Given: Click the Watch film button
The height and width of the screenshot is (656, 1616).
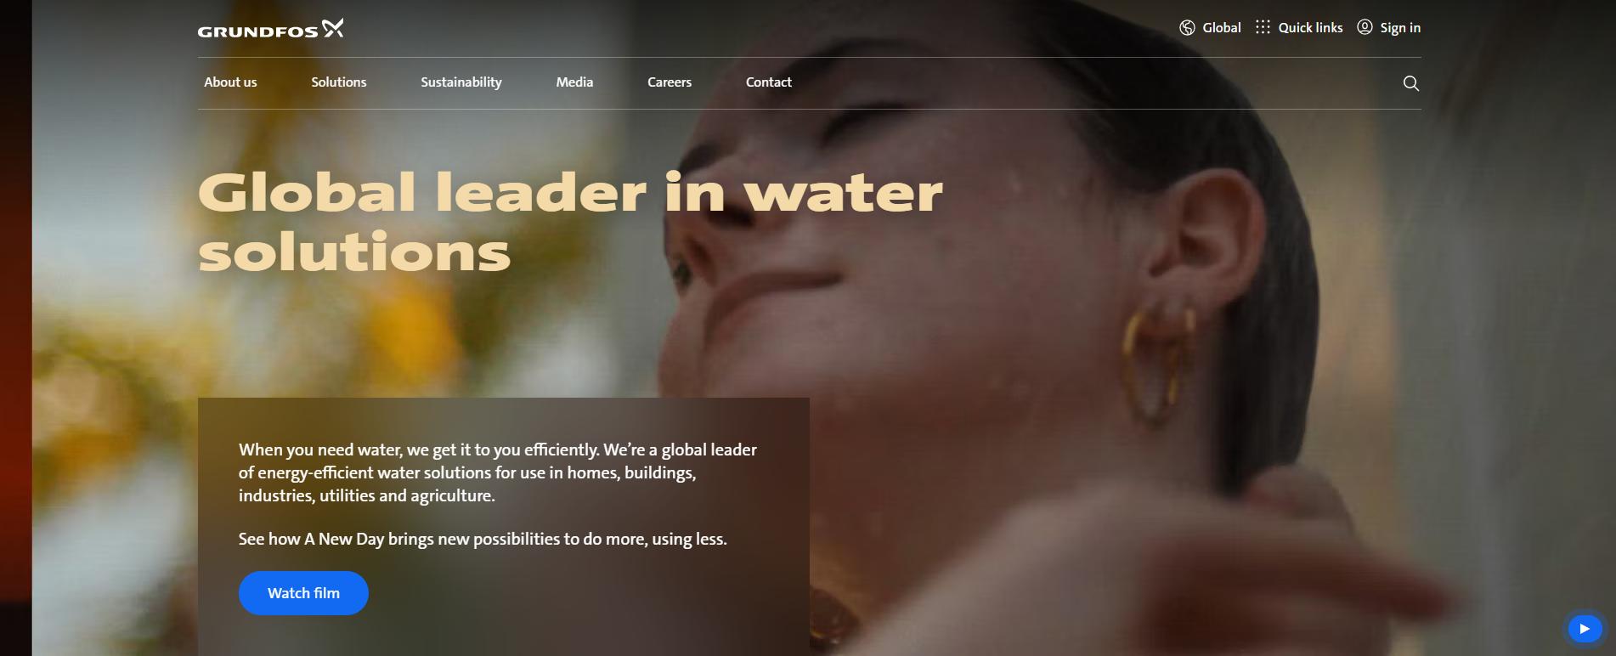Looking at the screenshot, I should (303, 593).
